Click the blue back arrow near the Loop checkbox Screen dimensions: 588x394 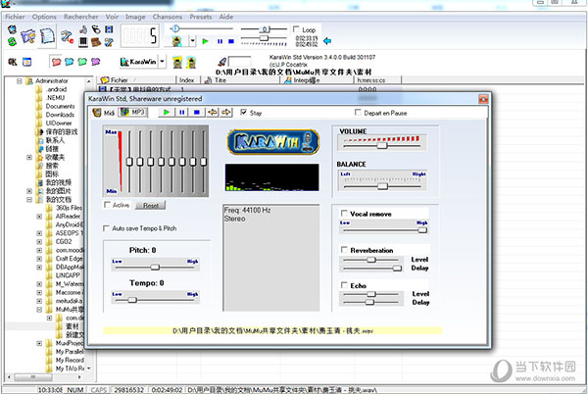click(x=327, y=41)
